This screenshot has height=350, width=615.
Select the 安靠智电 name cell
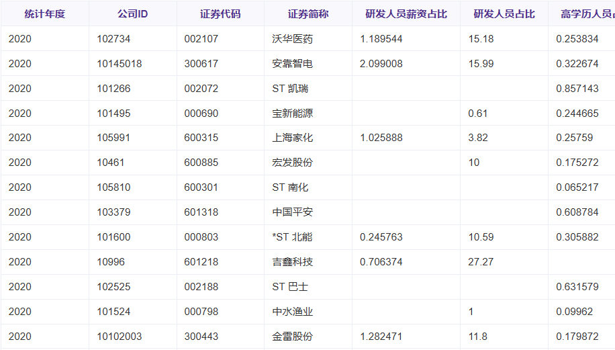(308, 64)
